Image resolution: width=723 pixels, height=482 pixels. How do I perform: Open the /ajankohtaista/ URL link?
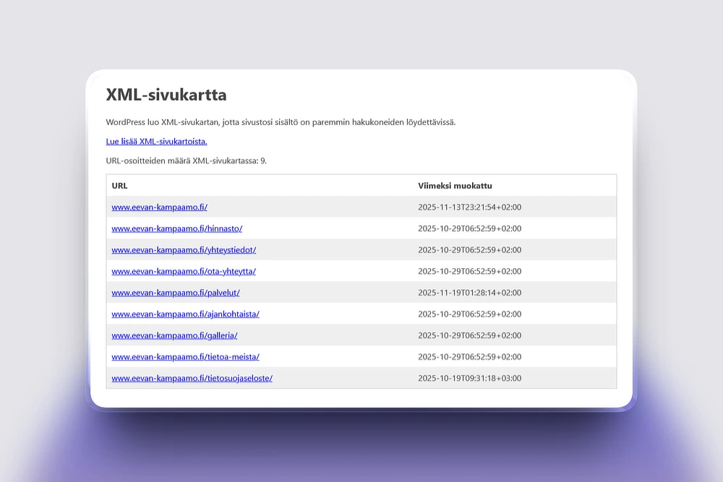click(185, 314)
